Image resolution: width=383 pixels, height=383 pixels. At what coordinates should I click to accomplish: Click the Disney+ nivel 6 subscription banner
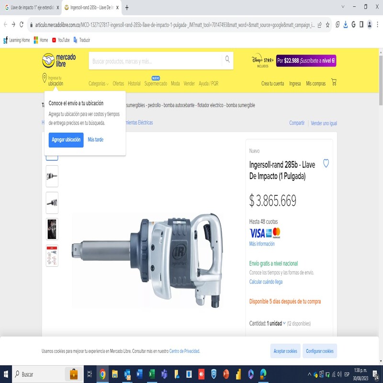[306, 61]
